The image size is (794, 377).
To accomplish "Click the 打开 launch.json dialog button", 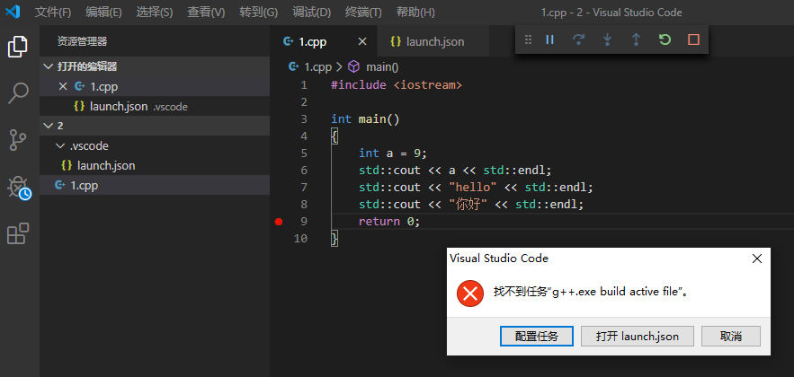I will 638,336.
